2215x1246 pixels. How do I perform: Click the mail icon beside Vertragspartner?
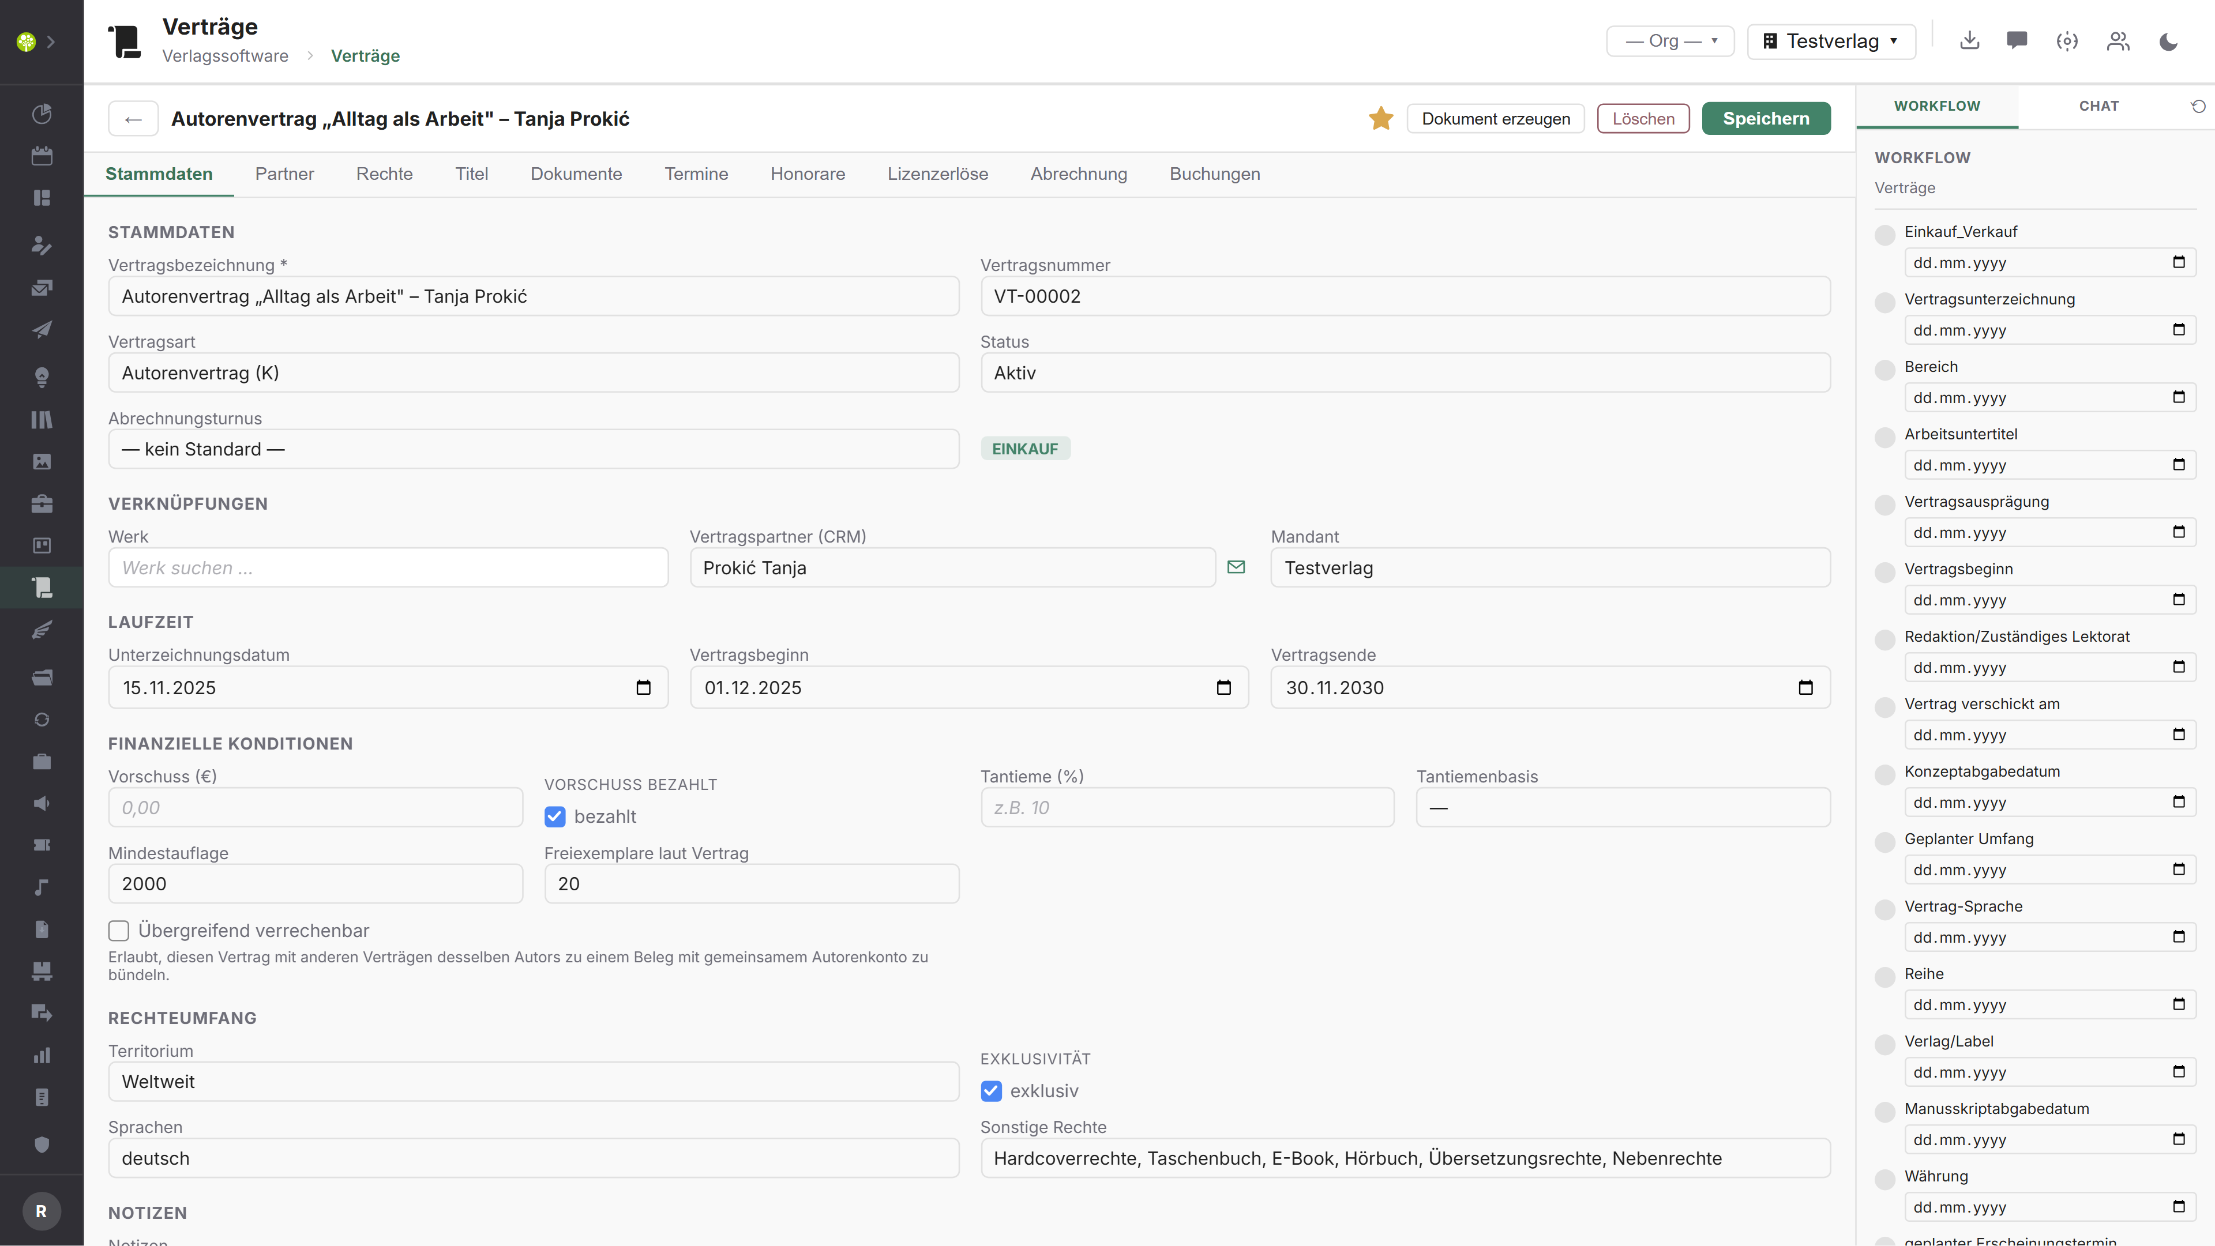pos(1236,567)
